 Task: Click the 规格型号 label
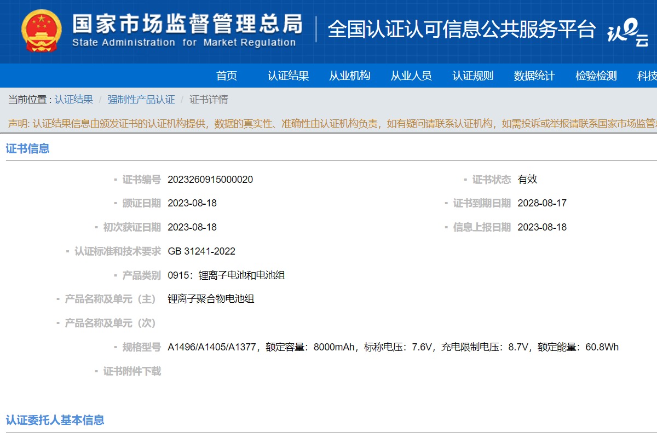[x=141, y=347]
